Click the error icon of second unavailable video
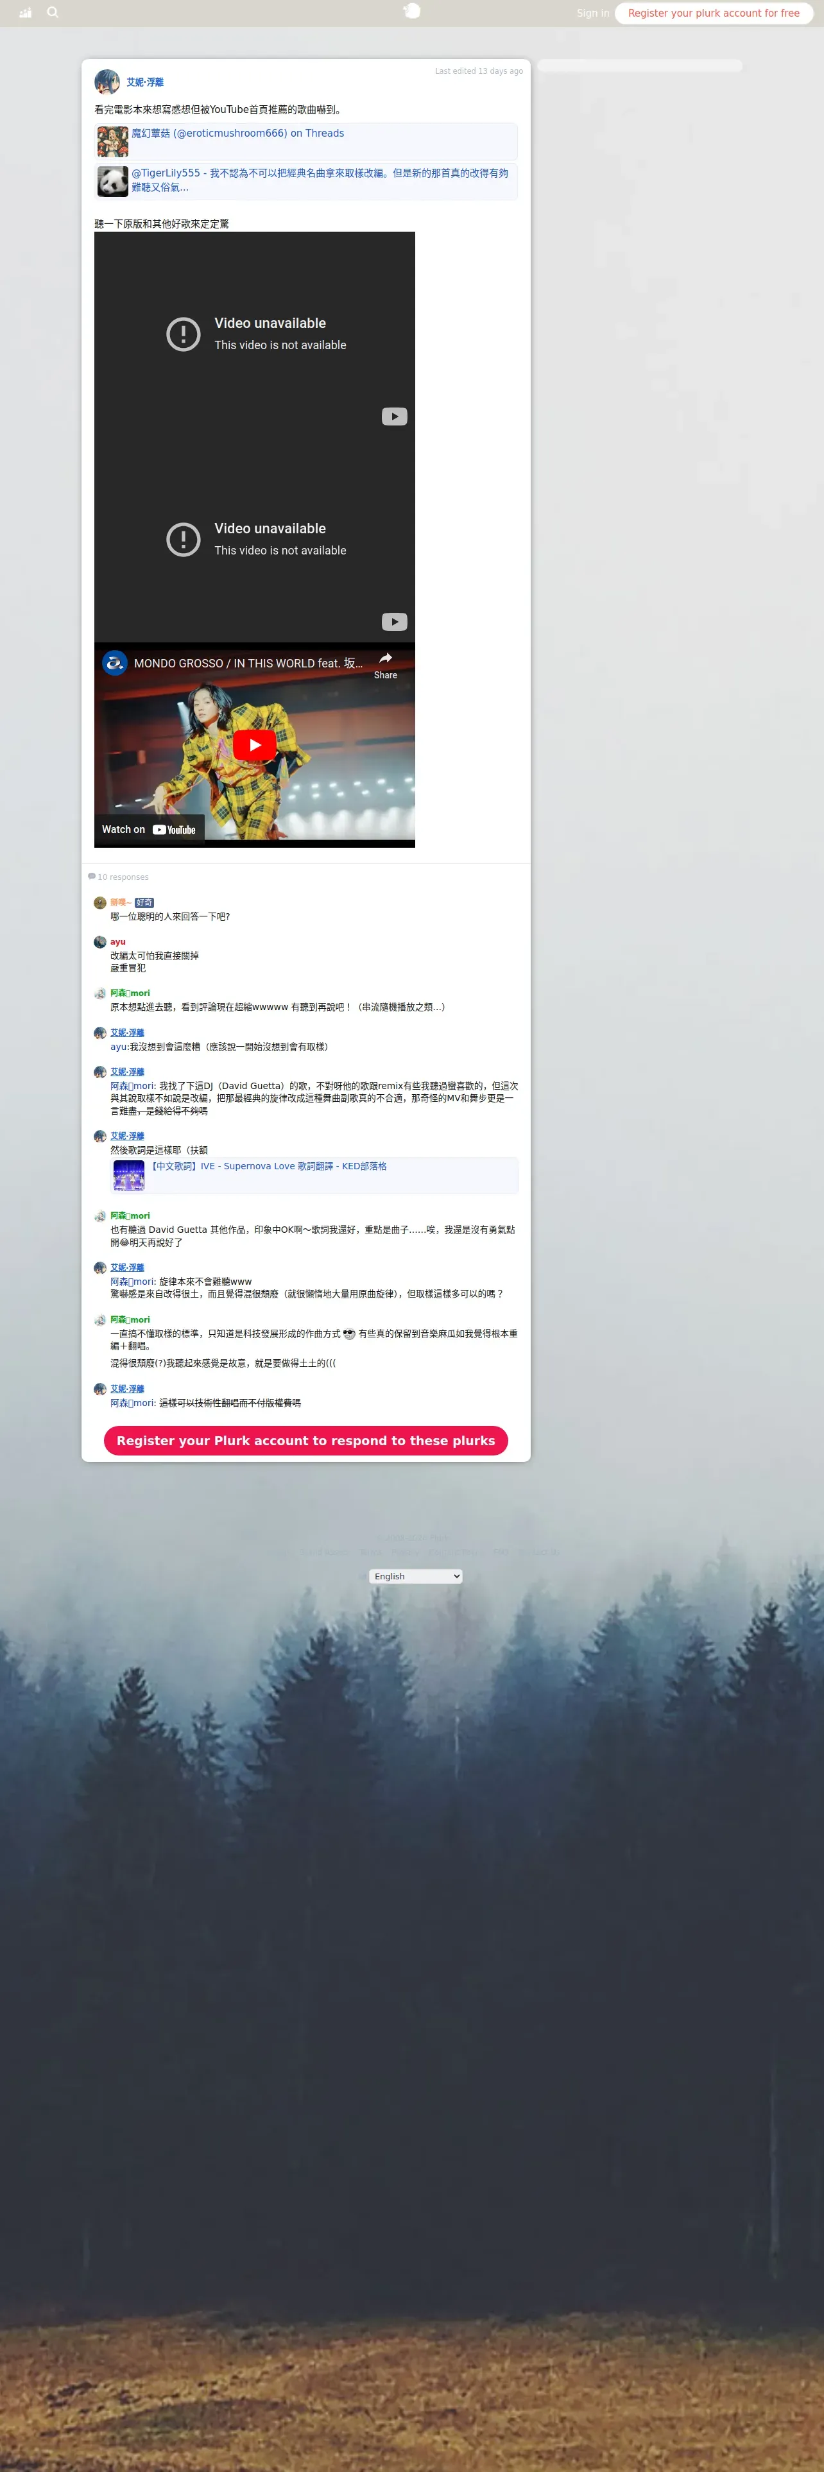The width and height of the screenshot is (824, 2472). [183, 539]
